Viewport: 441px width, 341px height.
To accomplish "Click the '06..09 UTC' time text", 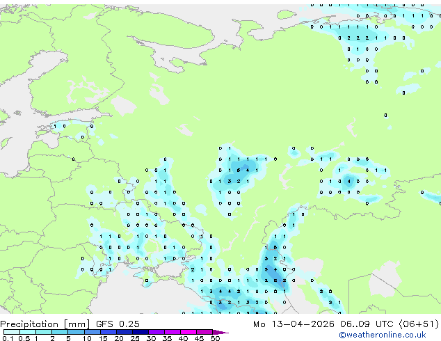I will click(367, 324).
